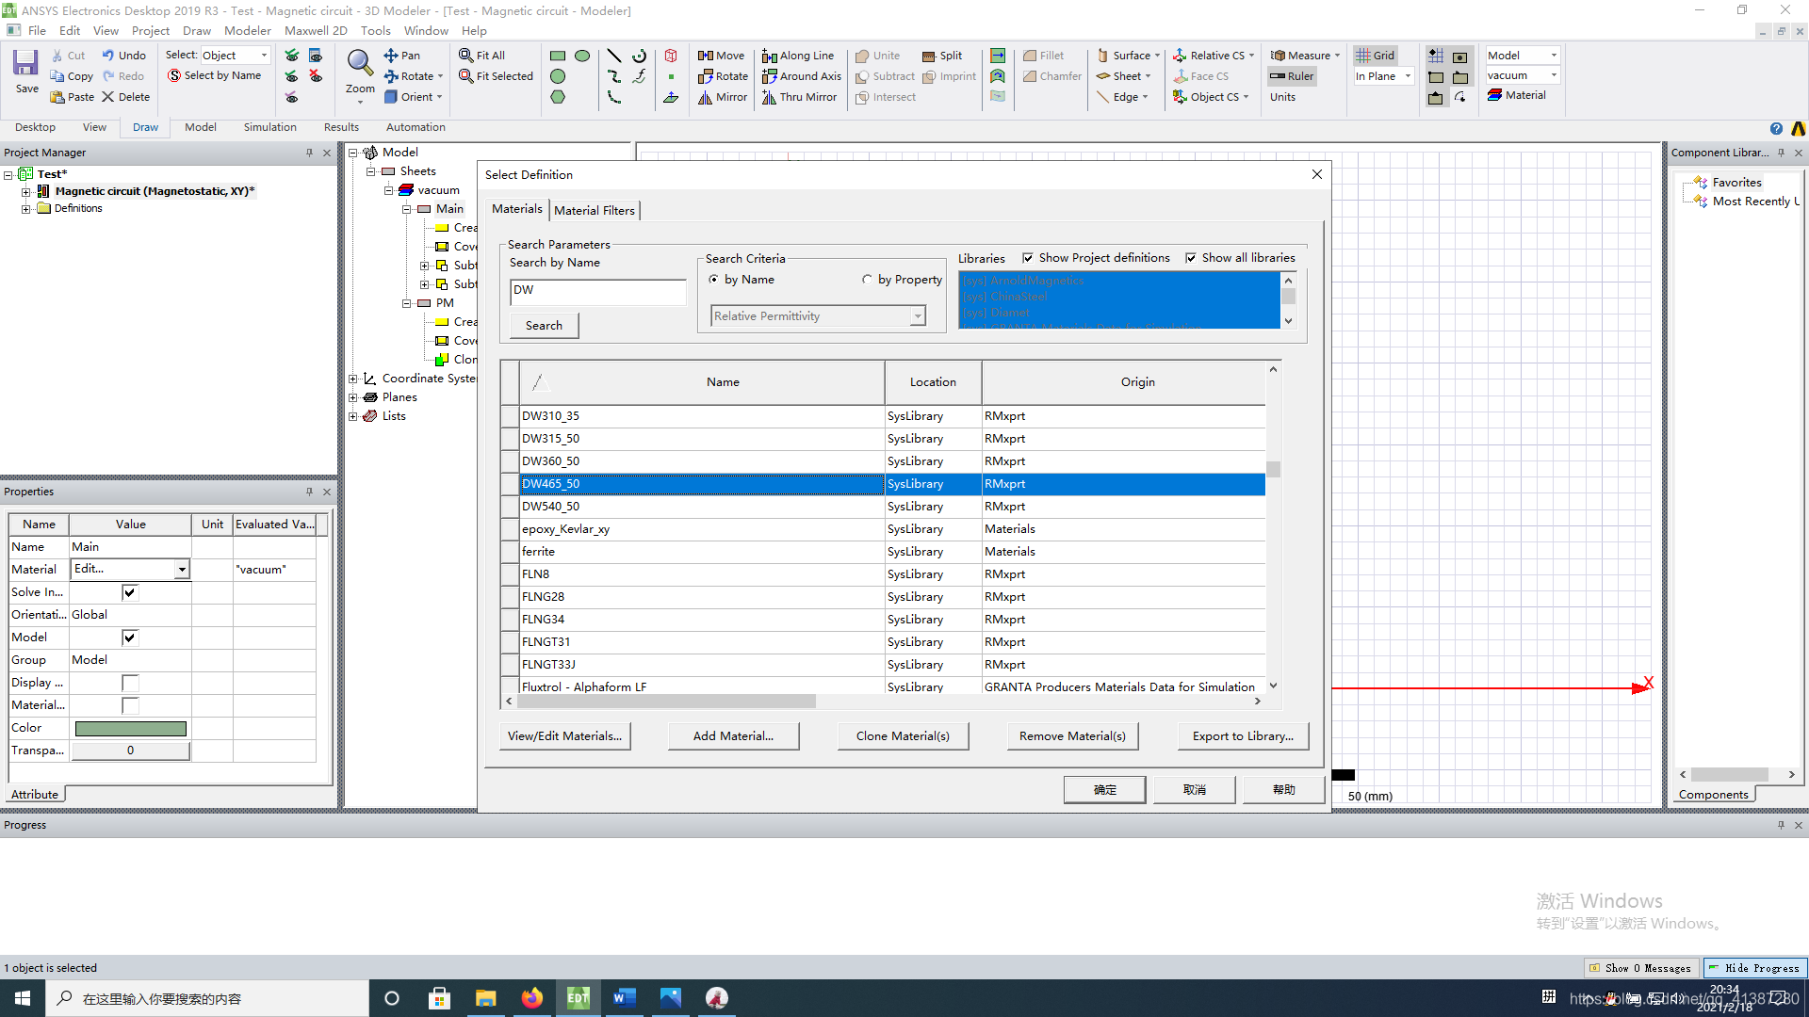Click Export to Library button
The width and height of the screenshot is (1809, 1017).
coord(1243,736)
